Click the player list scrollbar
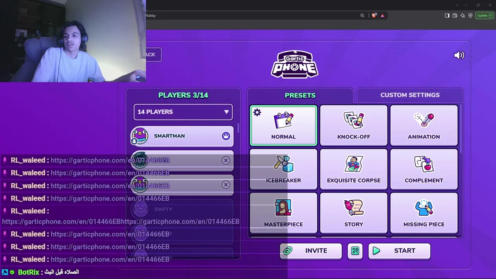 [238, 129]
